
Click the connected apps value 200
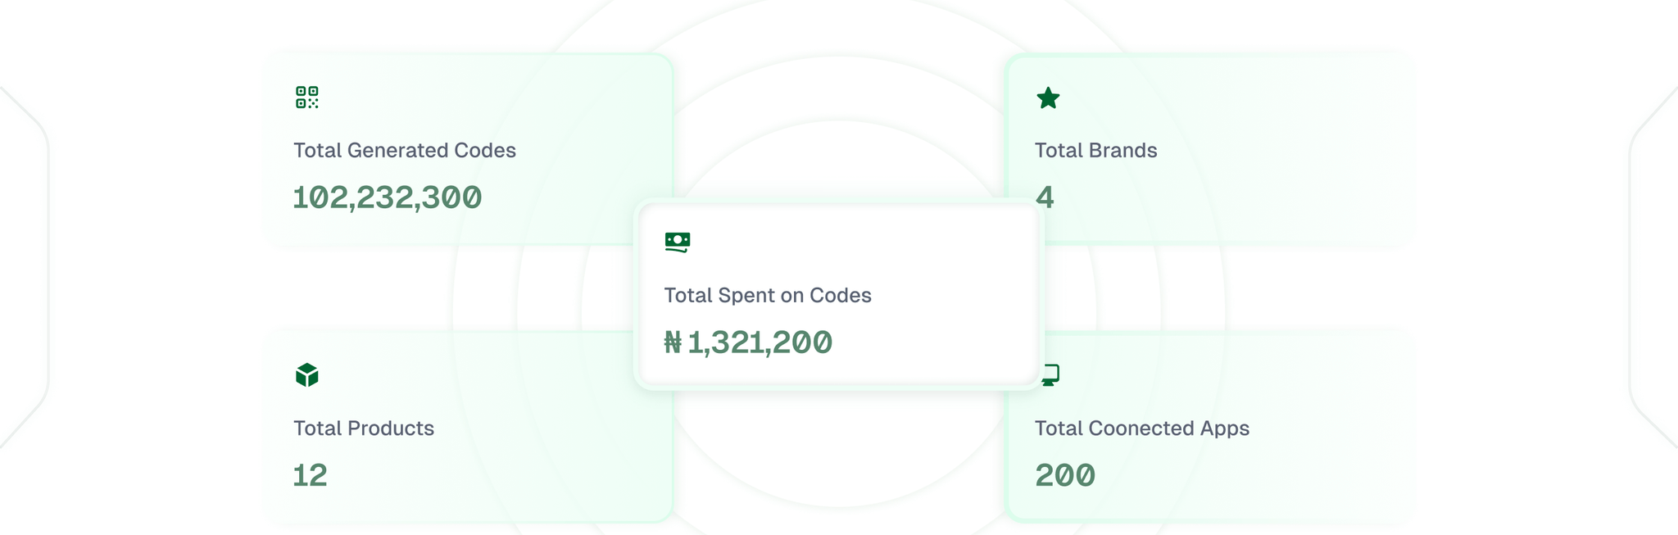coord(1065,476)
